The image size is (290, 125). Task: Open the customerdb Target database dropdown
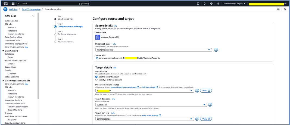pos(151,105)
